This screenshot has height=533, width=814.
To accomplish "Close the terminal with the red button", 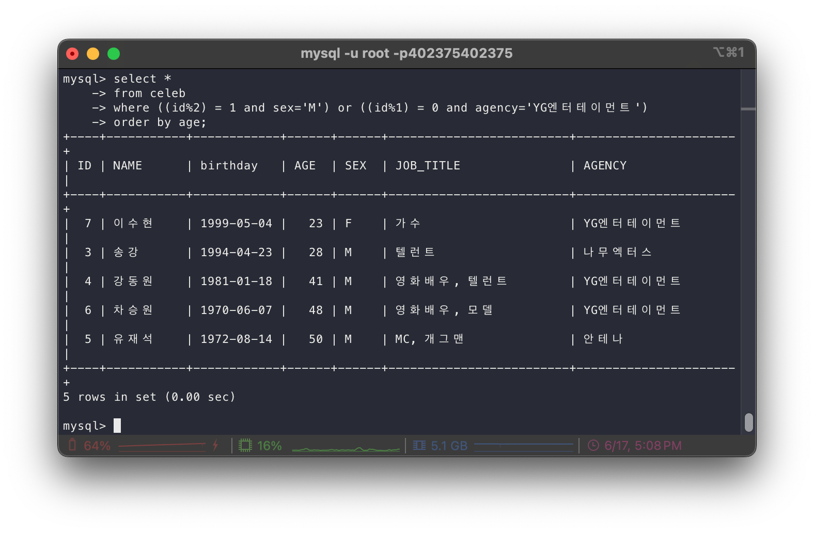I will click(73, 54).
